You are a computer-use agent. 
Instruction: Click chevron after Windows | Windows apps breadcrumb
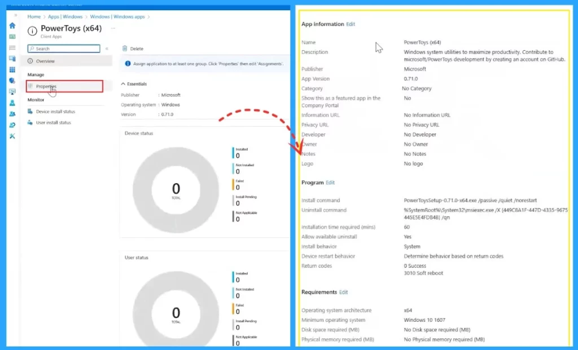tap(148, 17)
